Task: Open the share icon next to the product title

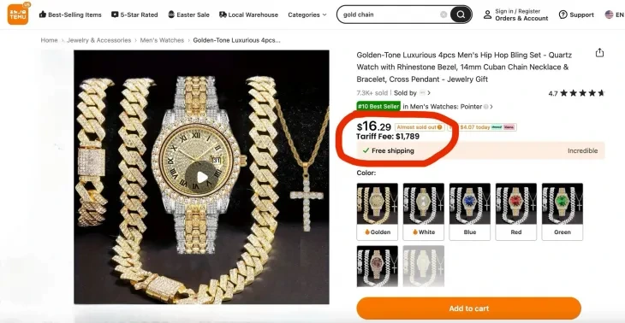Action: pyautogui.click(x=599, y=53)
